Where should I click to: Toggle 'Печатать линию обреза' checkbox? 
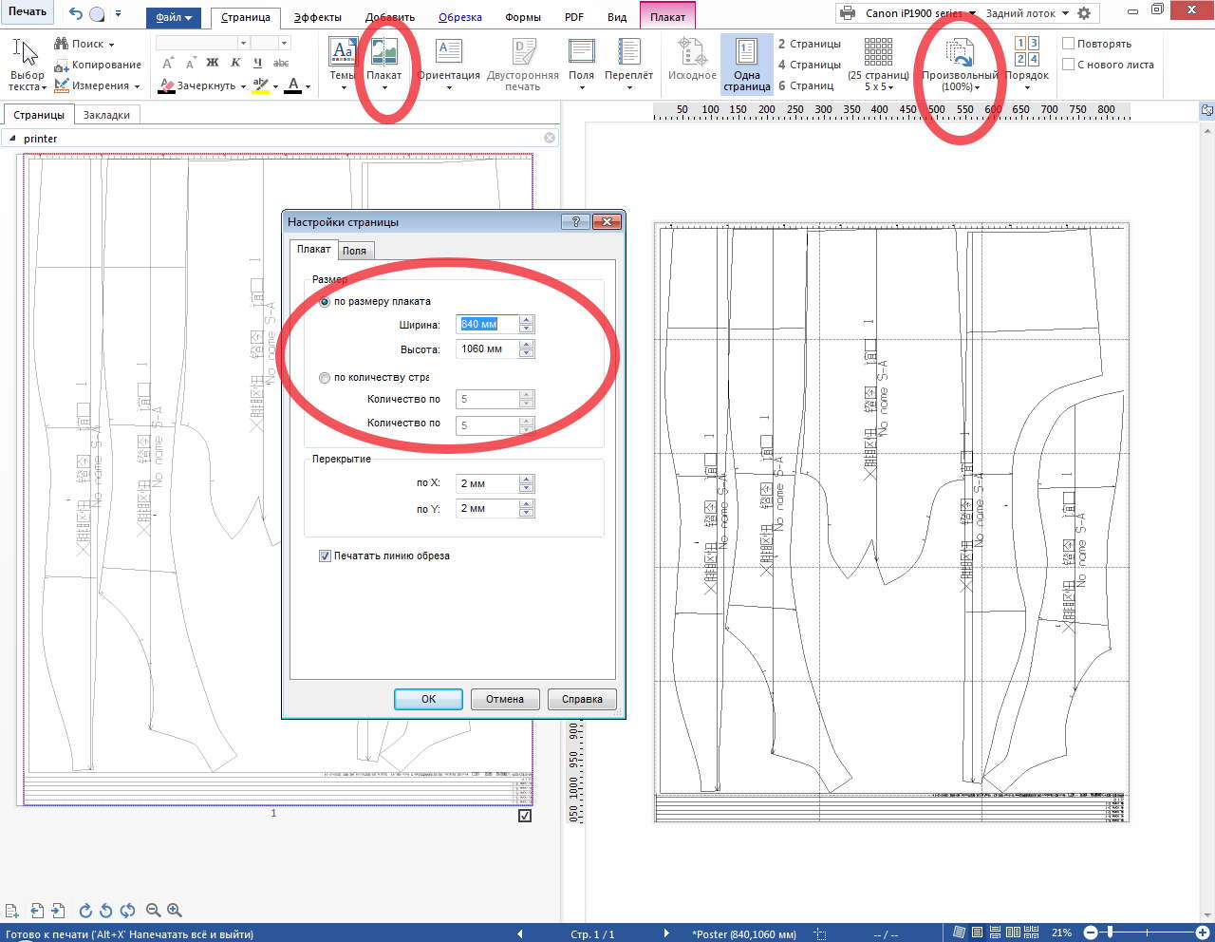325,556
